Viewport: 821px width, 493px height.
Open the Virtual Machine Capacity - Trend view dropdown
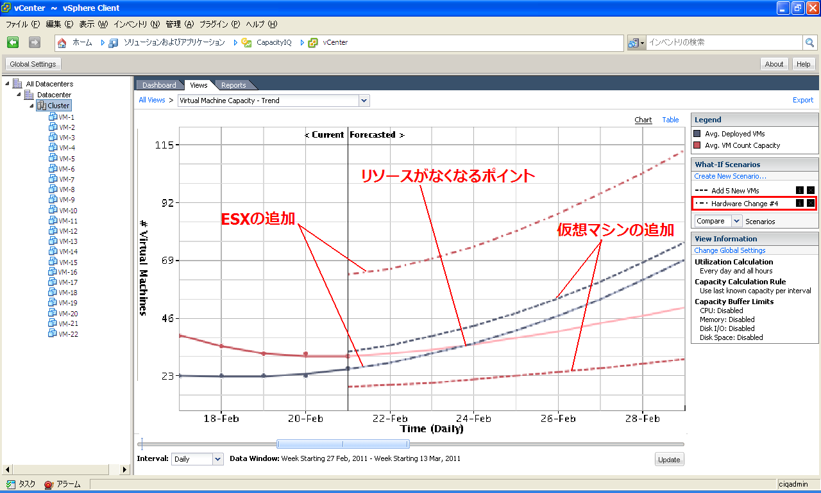(x=364, y=101)
